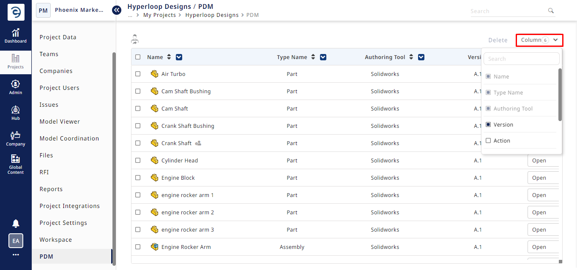Click the user transfer icon above the table
This screenshot has height=270, width=577.
135,39
